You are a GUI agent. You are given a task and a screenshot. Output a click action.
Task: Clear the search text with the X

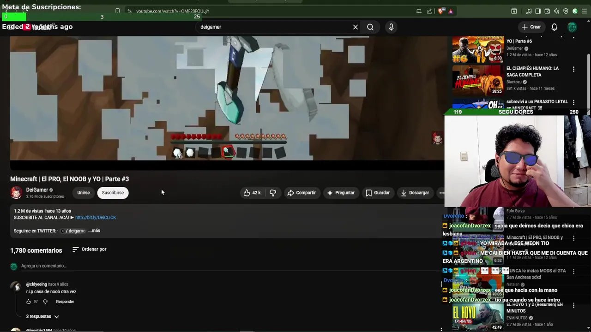pos(356,27)
